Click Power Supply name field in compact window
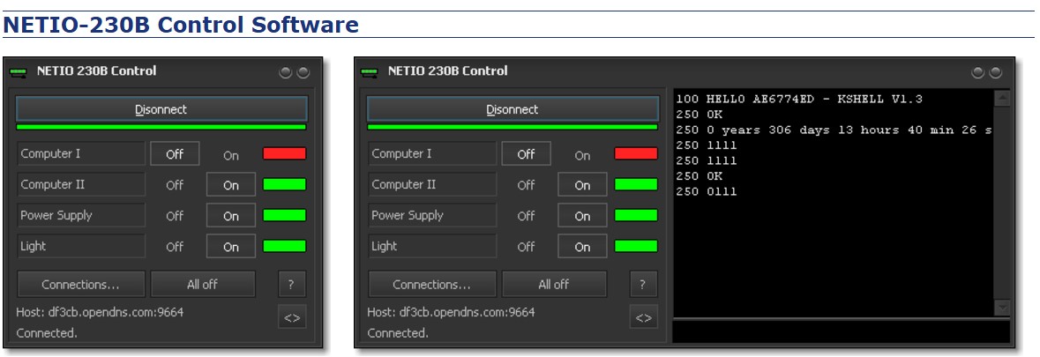The height and width of the screenshot is (357, 1040). 81,215
